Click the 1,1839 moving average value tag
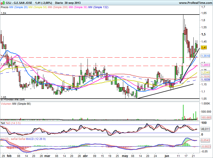213x158 pixels. [x=205, y=80]
